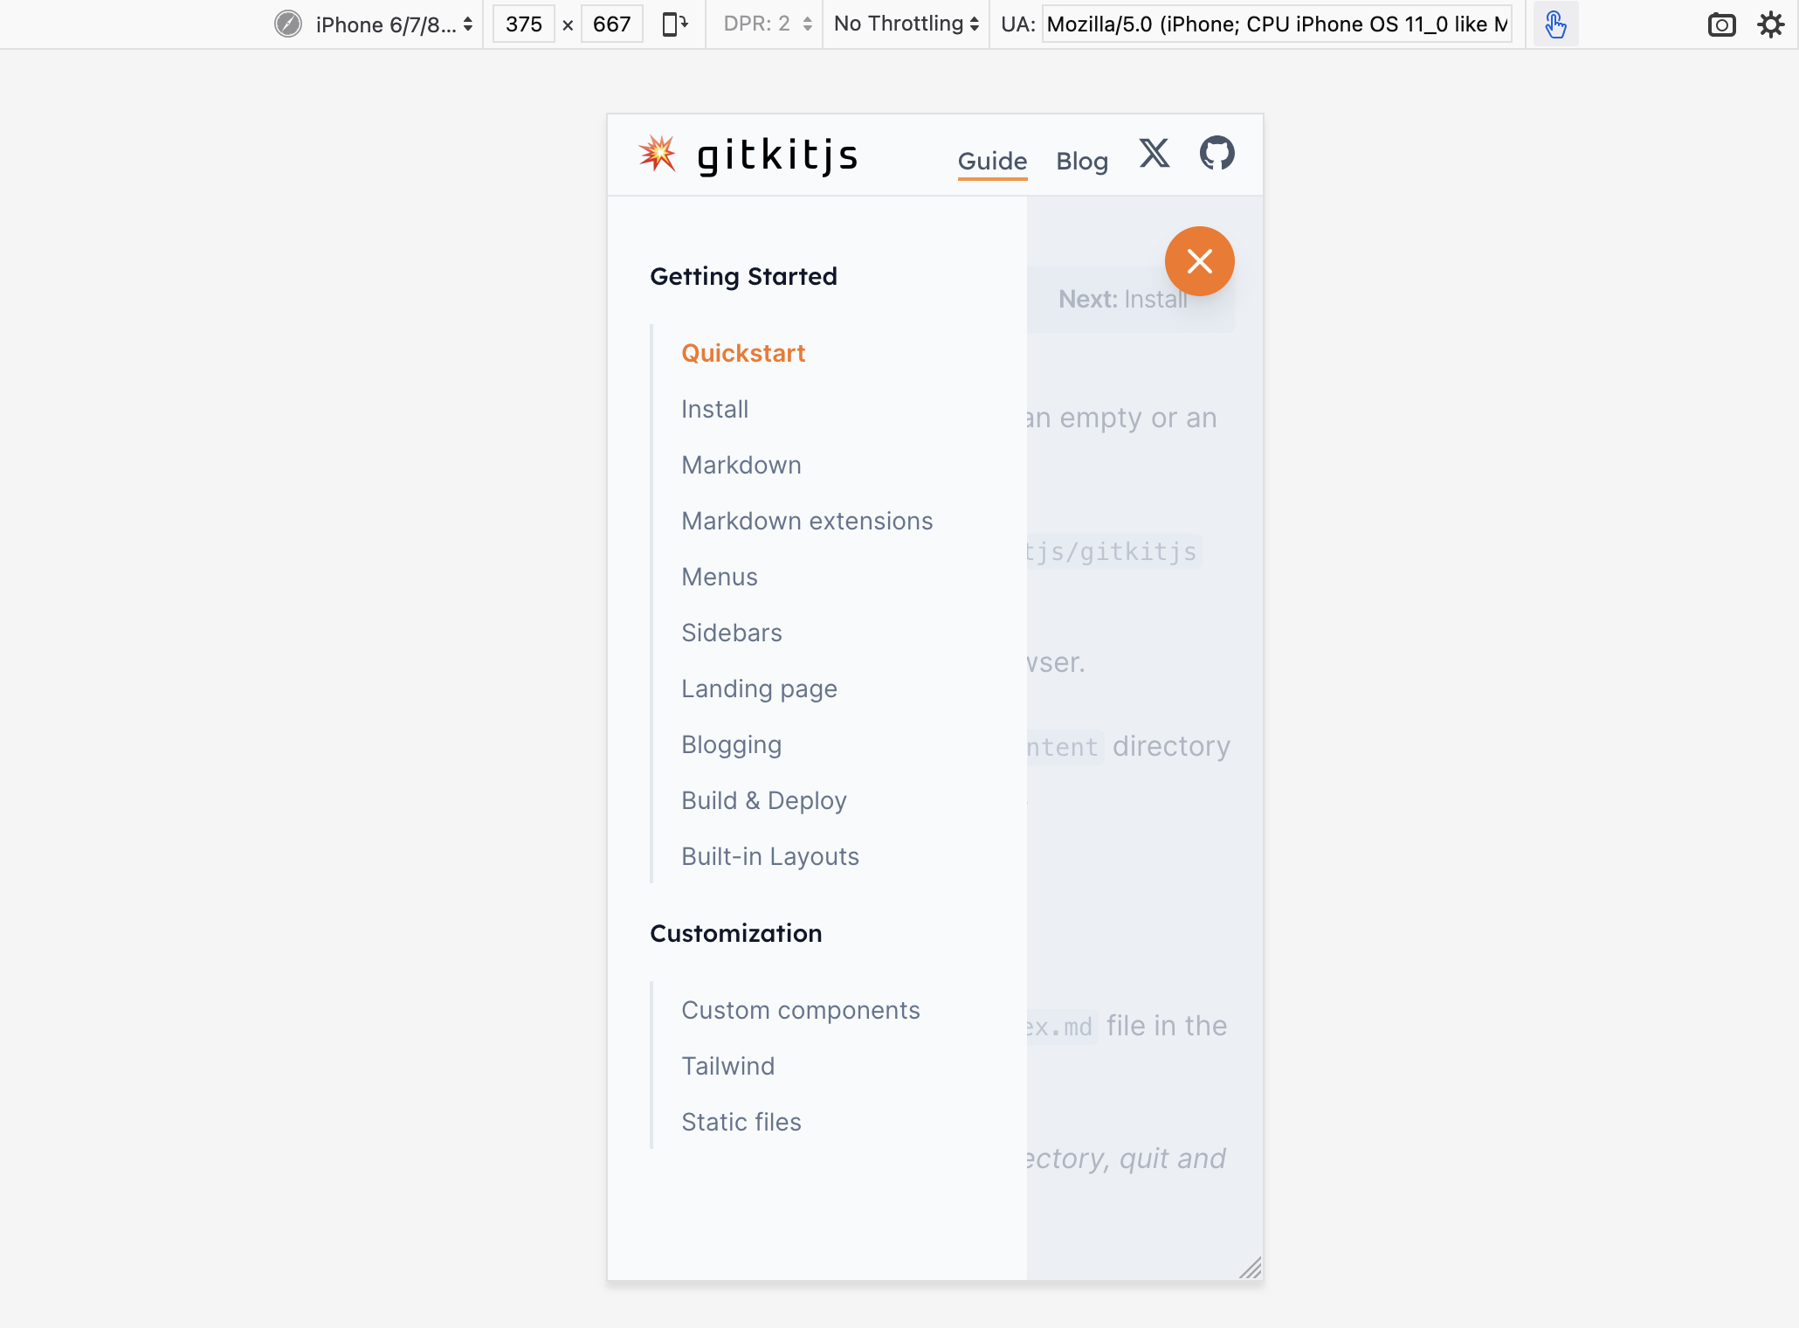
Task: Take a screenshot with camera icon
Action: pyautogui.click(x=1721, y=24)
